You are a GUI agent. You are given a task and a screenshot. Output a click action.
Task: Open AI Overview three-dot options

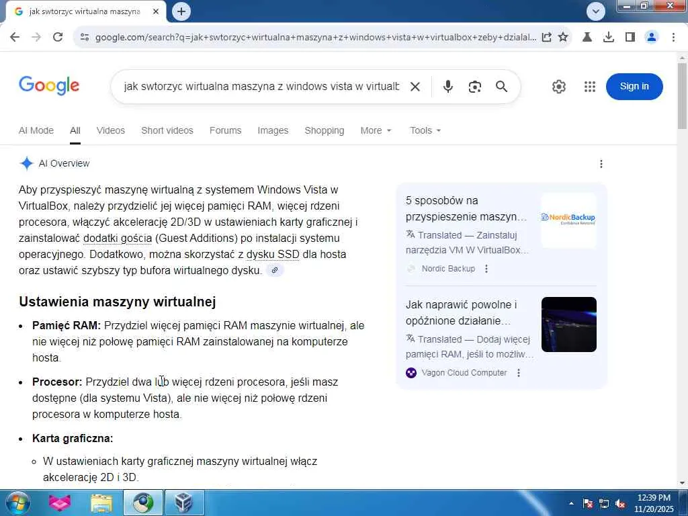pos(601,164)
